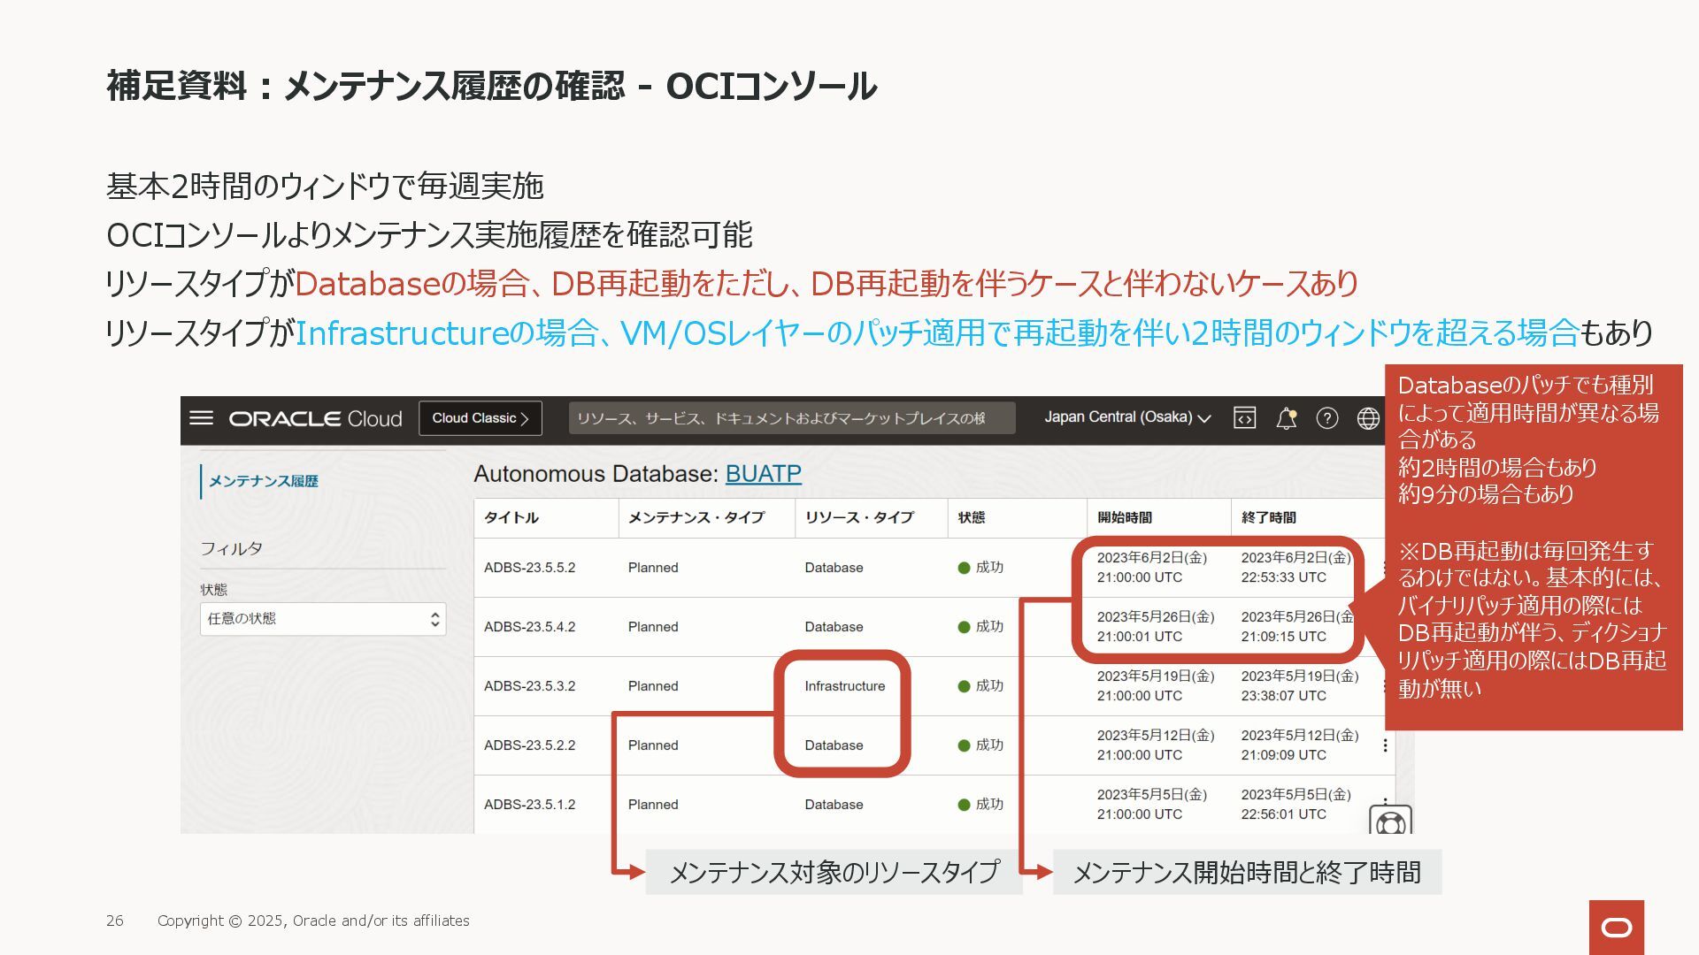The width and height of the screenshot is (1699, 955).
Task: Open the language globe icon
Action: (1368, 418)
